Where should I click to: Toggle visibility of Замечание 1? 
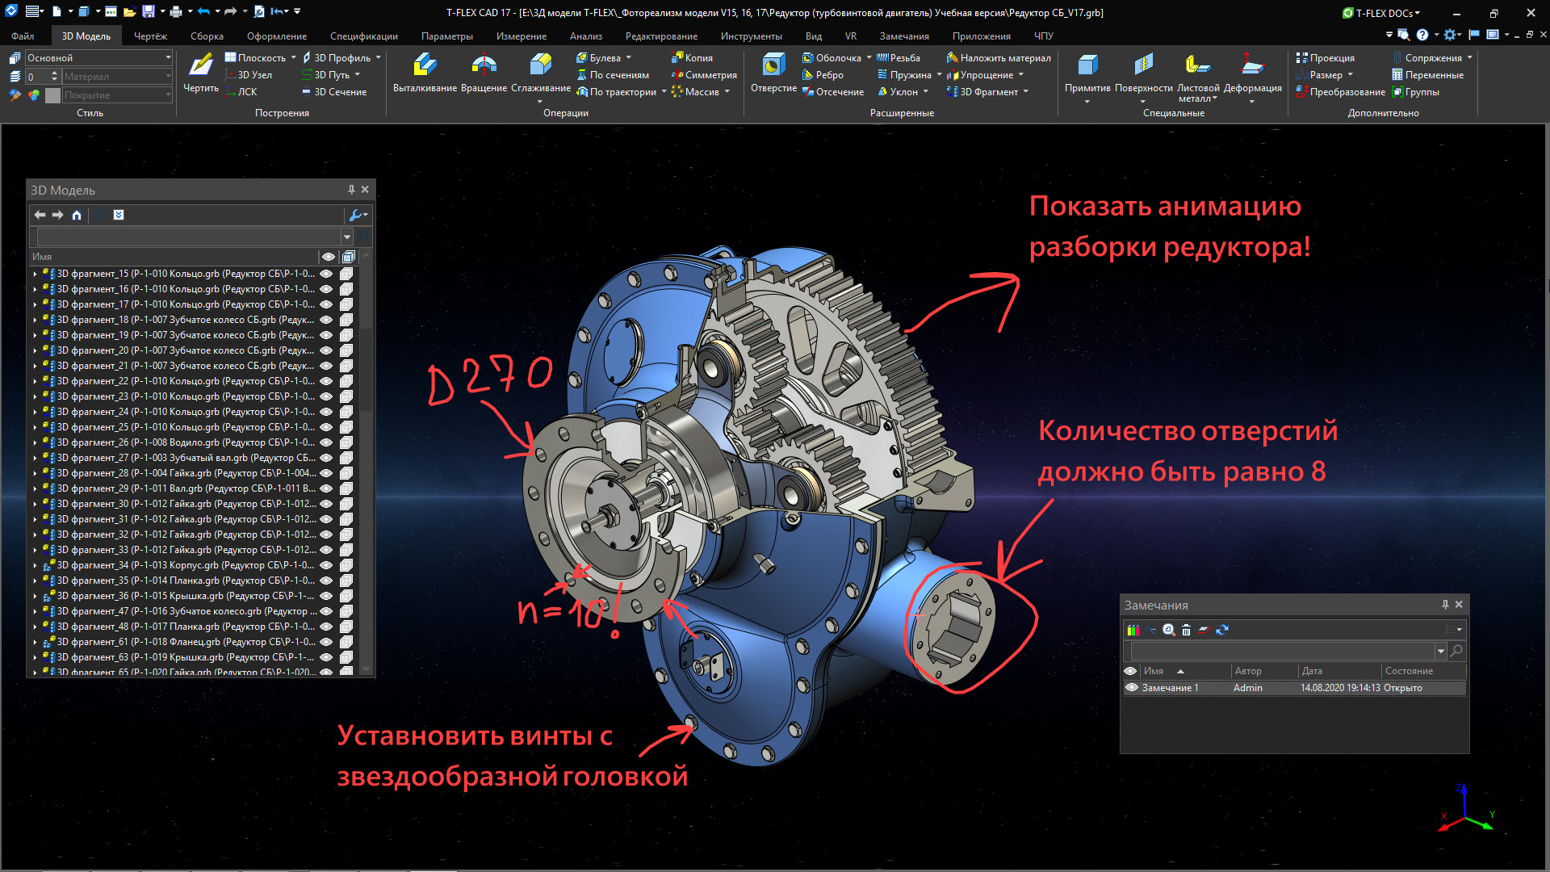click(1132, 688)
